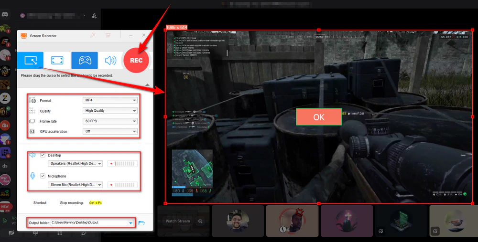Open the Quality dropdown showing High Quality
Image resolution: width=478 pixels, height=242 pixels.
110,110
